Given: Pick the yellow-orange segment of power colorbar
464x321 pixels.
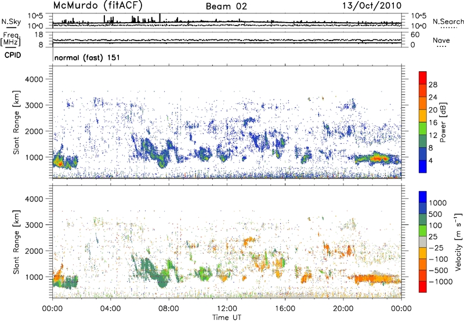Looking at the screenshot, I should tap(423, 115).
